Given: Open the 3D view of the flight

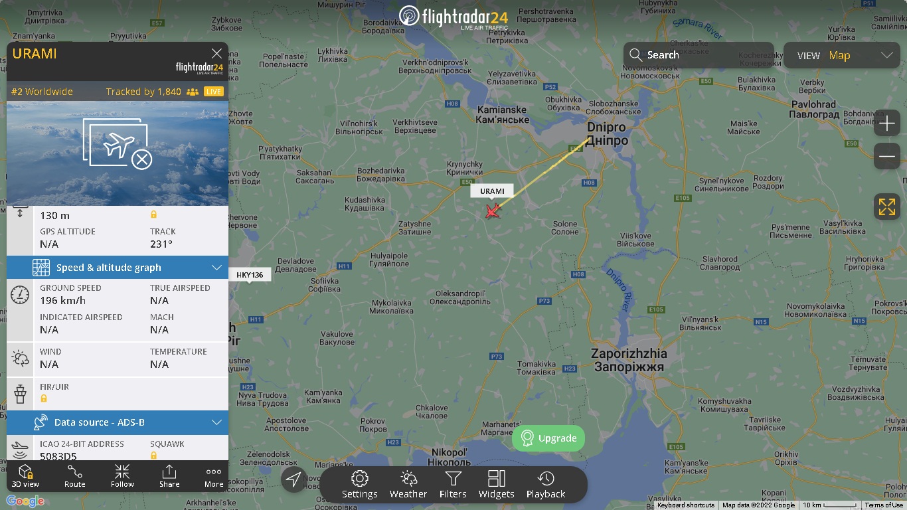Looking at the screenshot, I should (25, 476).
